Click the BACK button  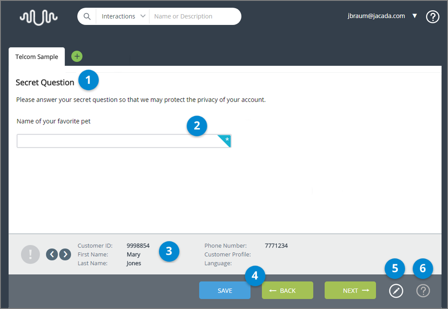[x=287, y=291]
